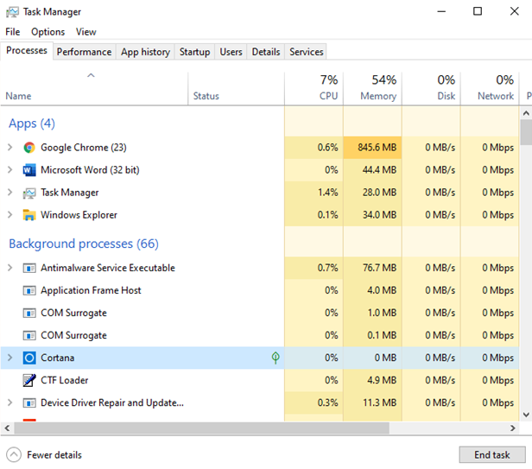Open the File menu
532x469 pixels.
13,32
